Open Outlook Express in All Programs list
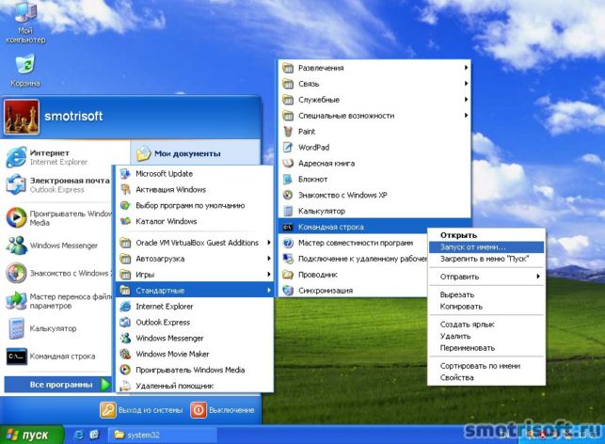The width and height of the screenshot is (605, 444). point(195,322)
